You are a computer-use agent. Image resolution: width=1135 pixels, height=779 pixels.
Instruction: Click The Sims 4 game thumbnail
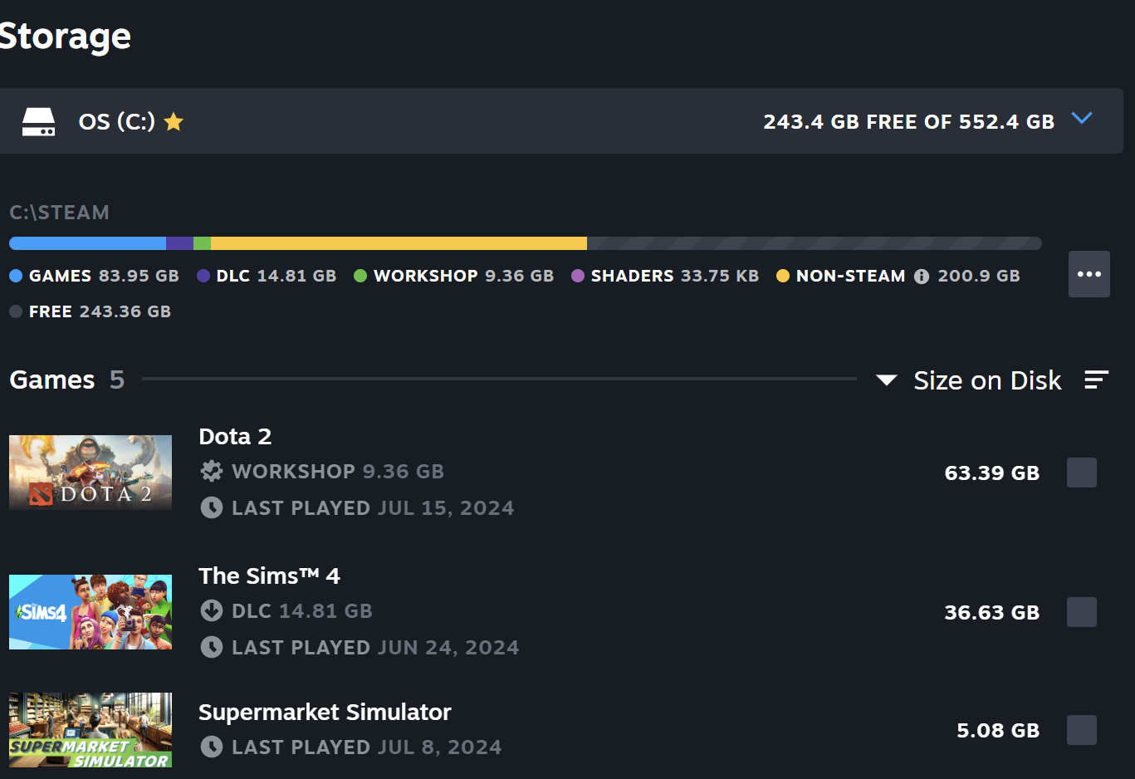91,612
